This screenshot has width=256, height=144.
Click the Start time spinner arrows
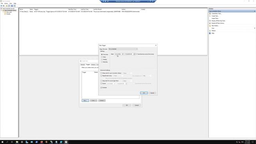(134, 54)
